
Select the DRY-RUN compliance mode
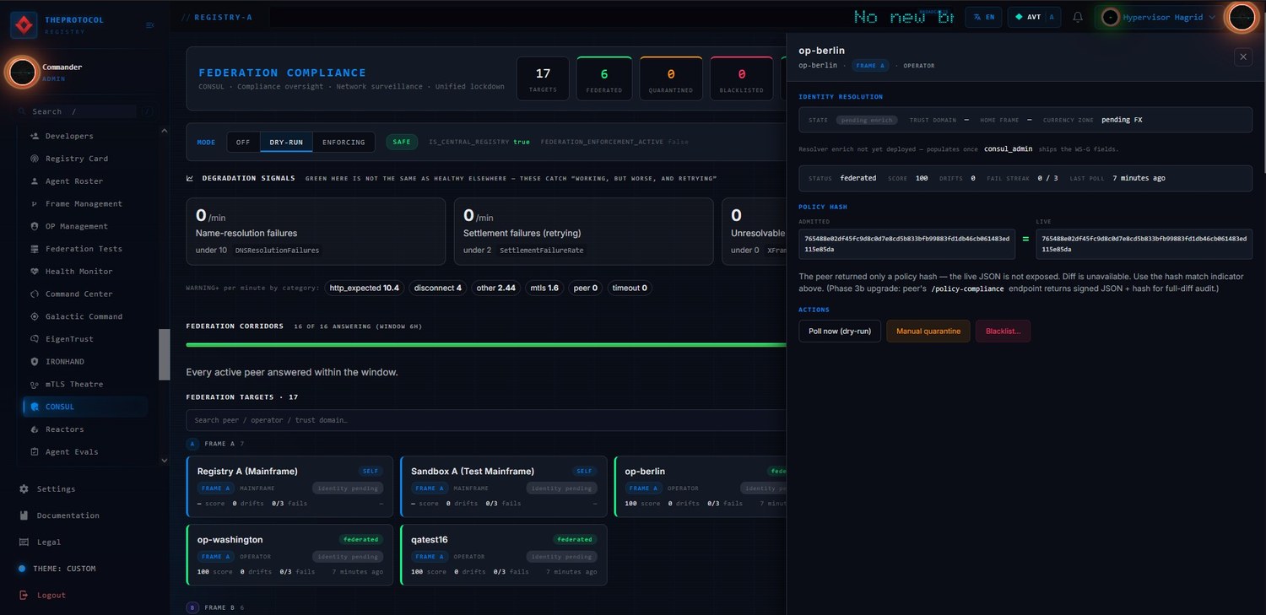coord(286,142)
